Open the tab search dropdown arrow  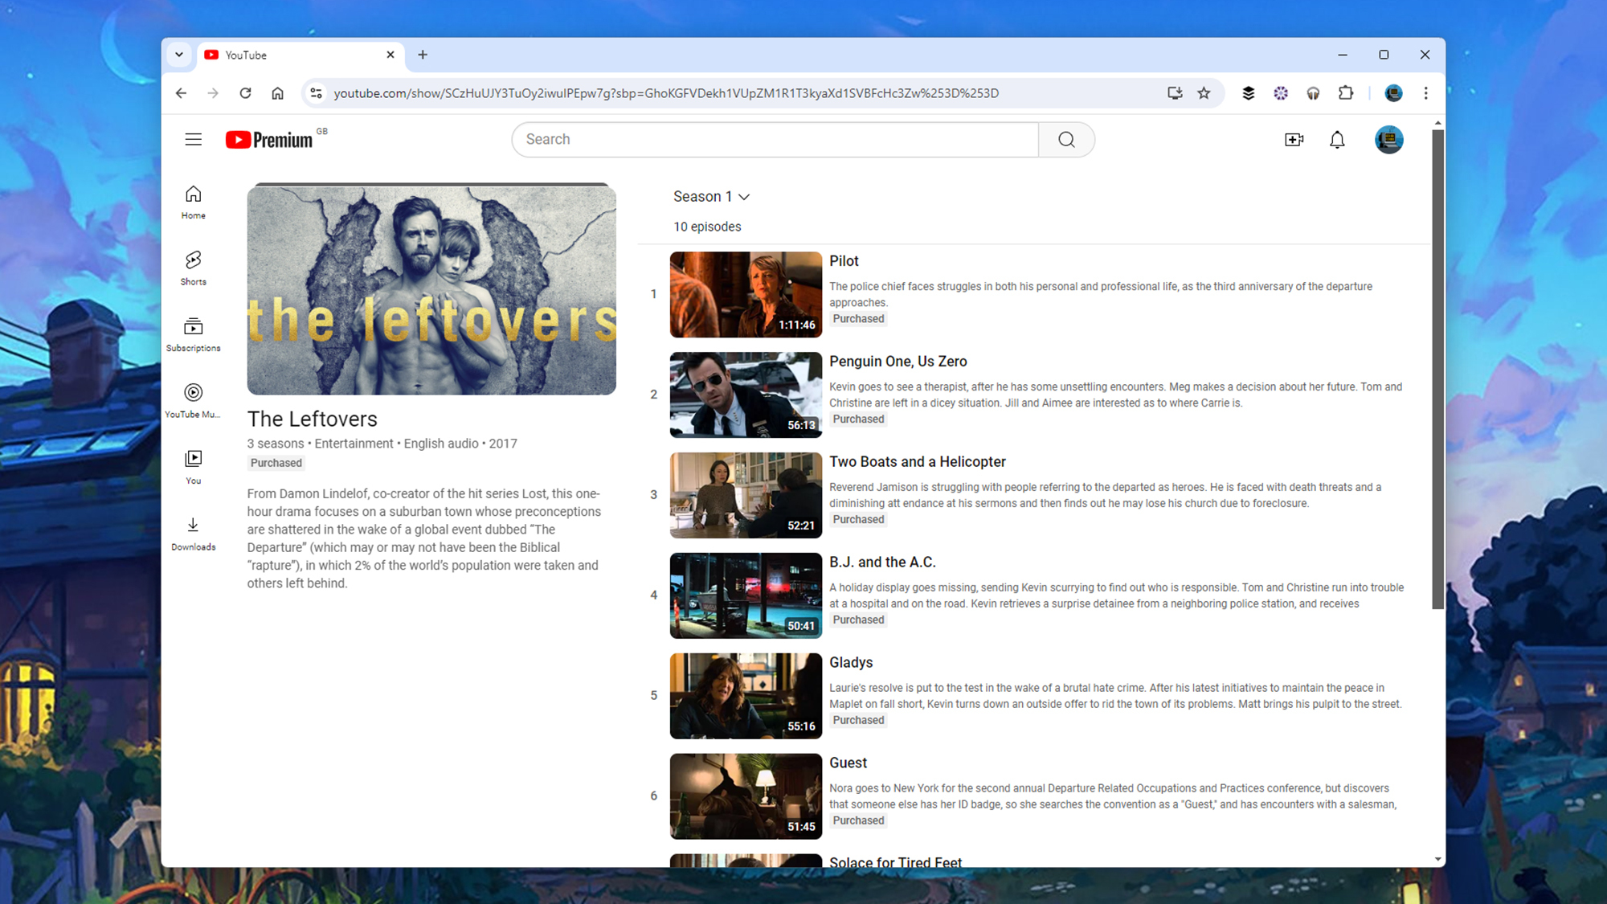pyautogui.click(x=179, y=55)
